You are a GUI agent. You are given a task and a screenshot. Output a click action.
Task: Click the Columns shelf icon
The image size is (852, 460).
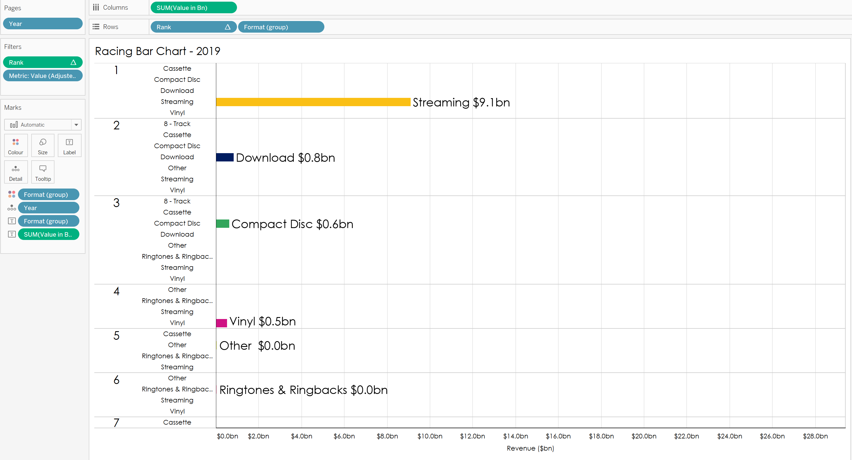click(x=96, y=7)
